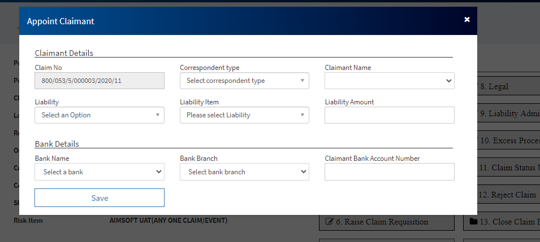Expand the Claimant Name dropdown
This screenshot has height=242, width=540.
[x=389, y=81]
